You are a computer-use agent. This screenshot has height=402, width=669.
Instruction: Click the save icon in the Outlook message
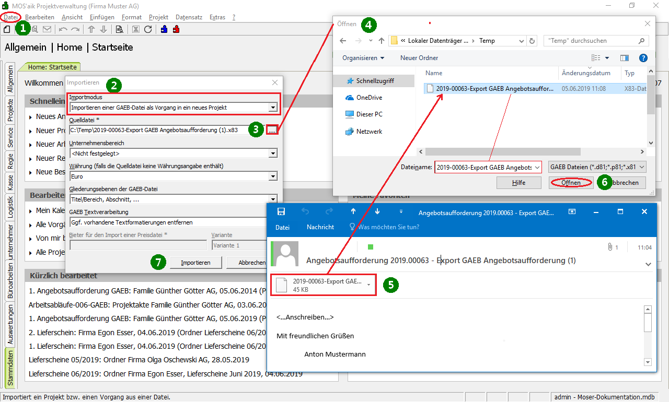pos(281,211)
